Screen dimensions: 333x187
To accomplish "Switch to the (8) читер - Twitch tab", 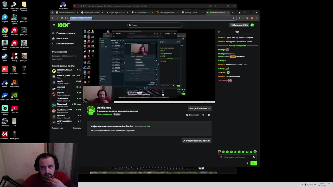I will pos(192,12).
